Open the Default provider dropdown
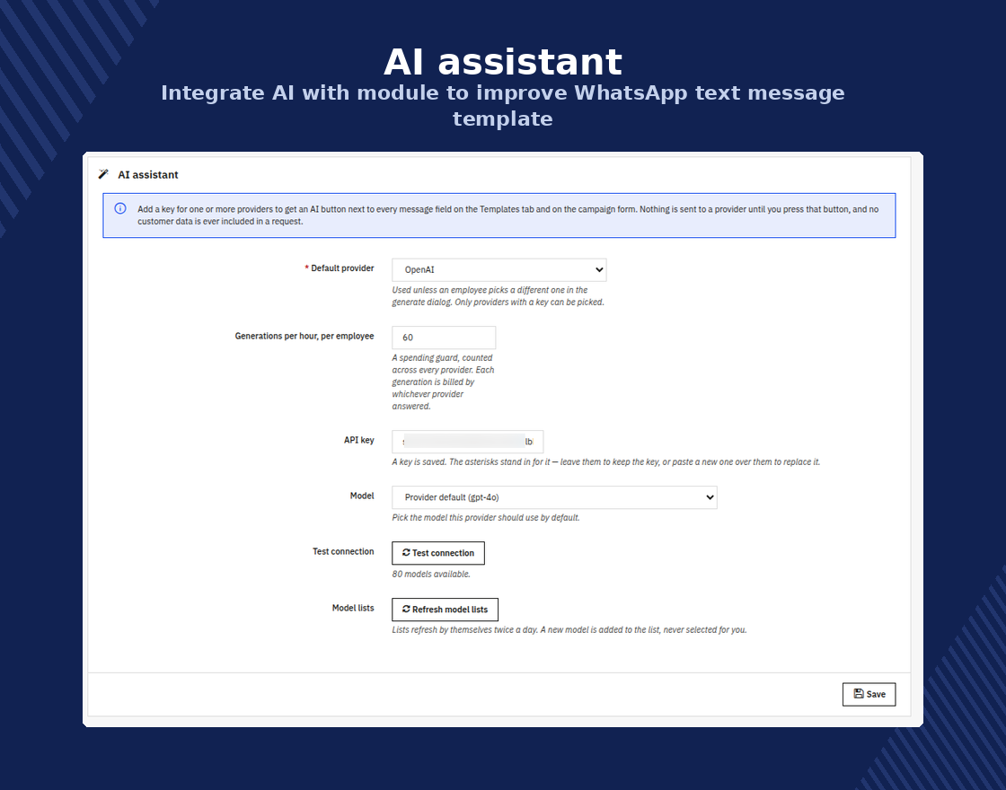Image resolution: width=1006 pixels, height=790 pixels. (x=499, y=270)
